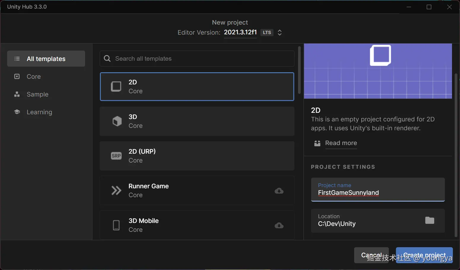Download the 3D Mobile template
Viewport: 460px width, 270px height.
(x=279, y=226)
